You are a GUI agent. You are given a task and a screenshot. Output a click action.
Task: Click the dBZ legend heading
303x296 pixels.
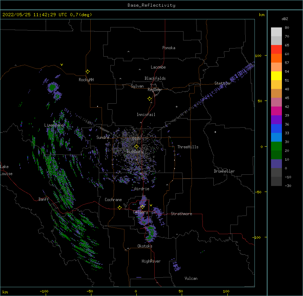click(285, 19)
